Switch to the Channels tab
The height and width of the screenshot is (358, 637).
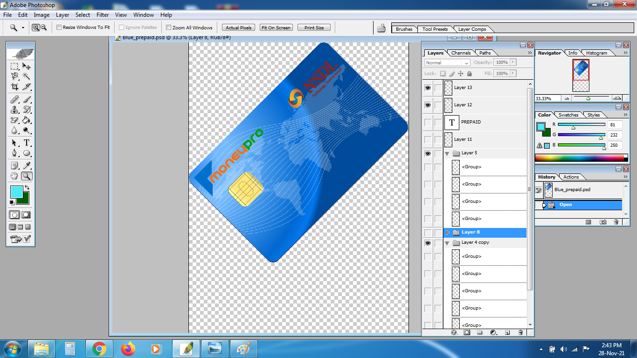click(x=461, y=53)
